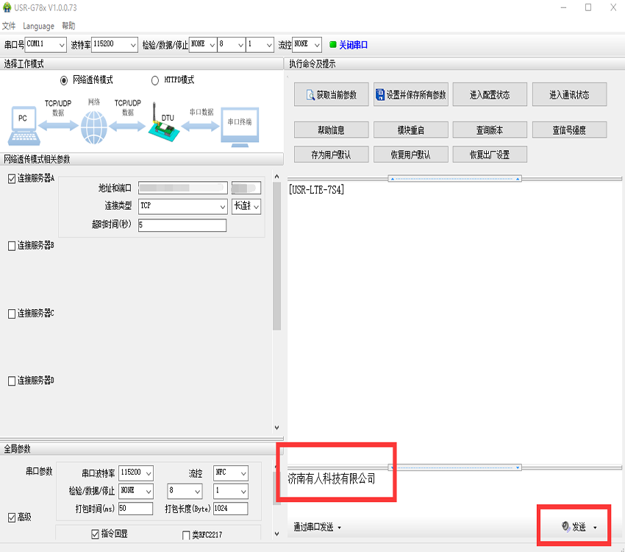Click the PC computer icon in the diagram
Viewport: 625px width, 552px height.
[24, 118]
